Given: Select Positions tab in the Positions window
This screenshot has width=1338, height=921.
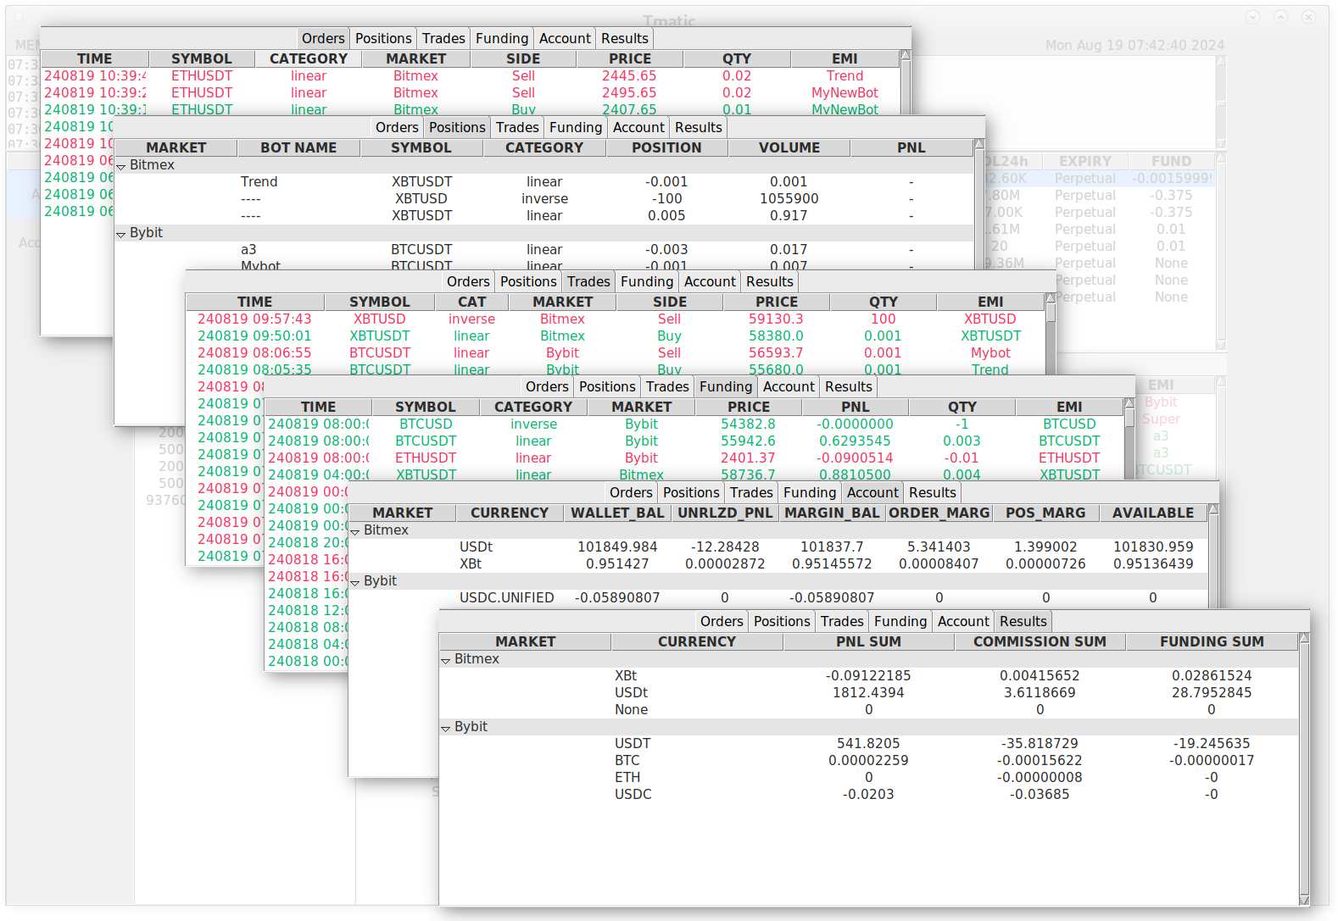Looking at the screenshot, I should point(457,127).
